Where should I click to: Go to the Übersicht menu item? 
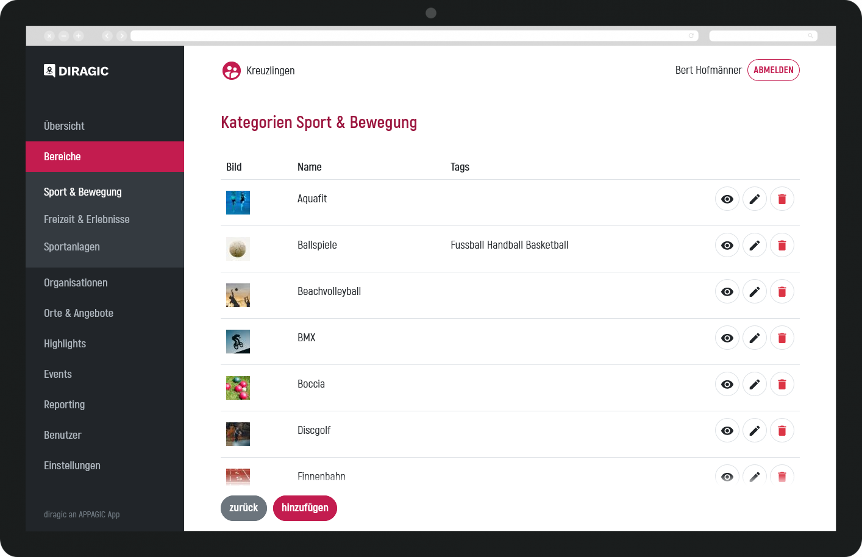coord(64,126)
